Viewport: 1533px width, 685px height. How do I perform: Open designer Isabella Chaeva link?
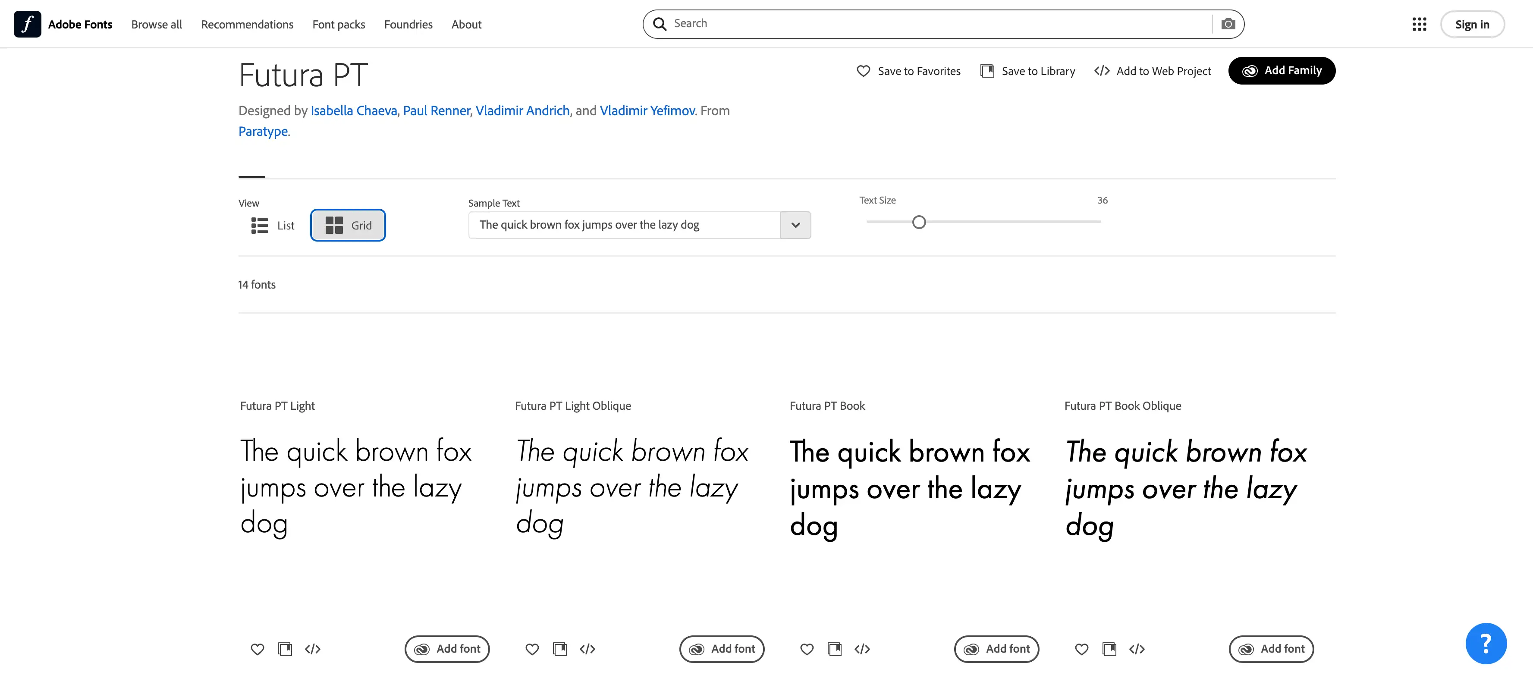(x=354, y=111)
